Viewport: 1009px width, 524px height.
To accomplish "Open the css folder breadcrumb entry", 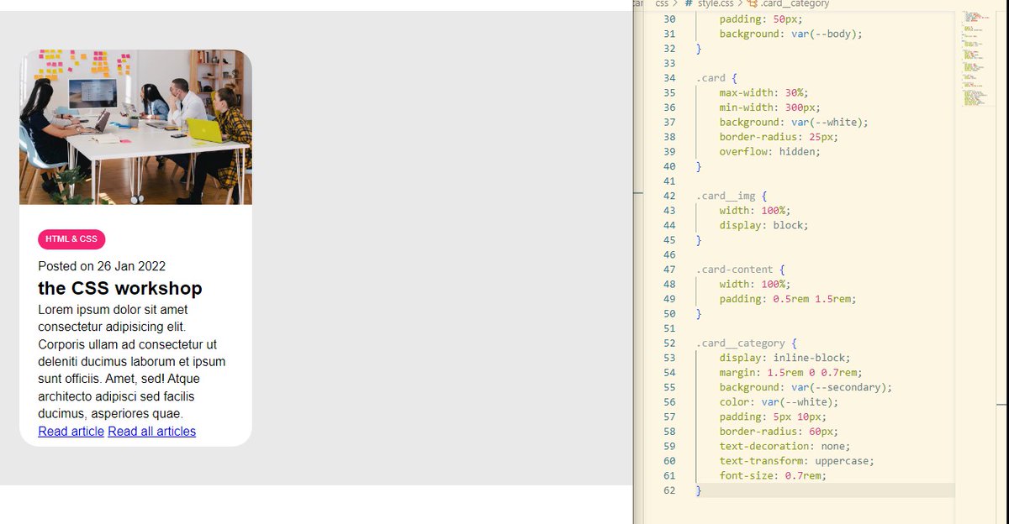I will pyautogui.click(x=661, y=4).
